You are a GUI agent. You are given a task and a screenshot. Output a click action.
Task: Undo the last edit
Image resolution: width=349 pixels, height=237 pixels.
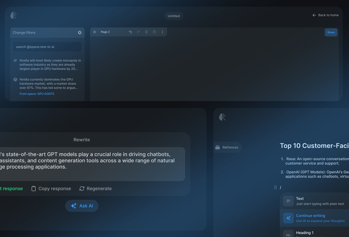tap(130, 32)
